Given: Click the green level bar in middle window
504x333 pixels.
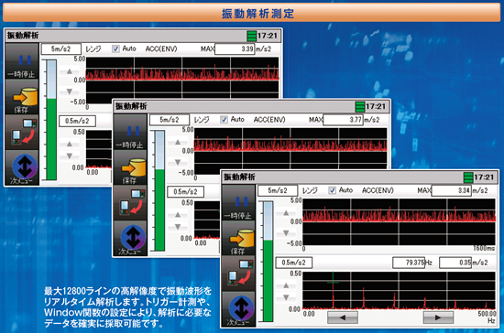Looking at the screenshot, I should pos(159,210).
